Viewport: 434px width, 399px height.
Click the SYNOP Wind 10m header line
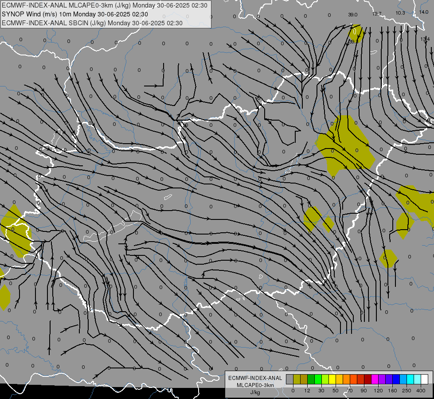[x=75, y=14]
